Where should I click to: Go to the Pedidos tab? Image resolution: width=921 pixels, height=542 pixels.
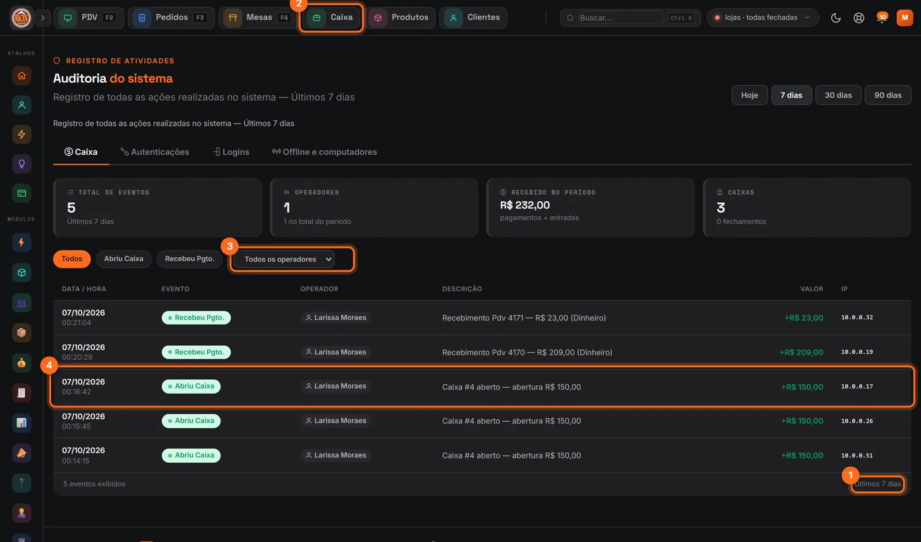pos(171,18)
